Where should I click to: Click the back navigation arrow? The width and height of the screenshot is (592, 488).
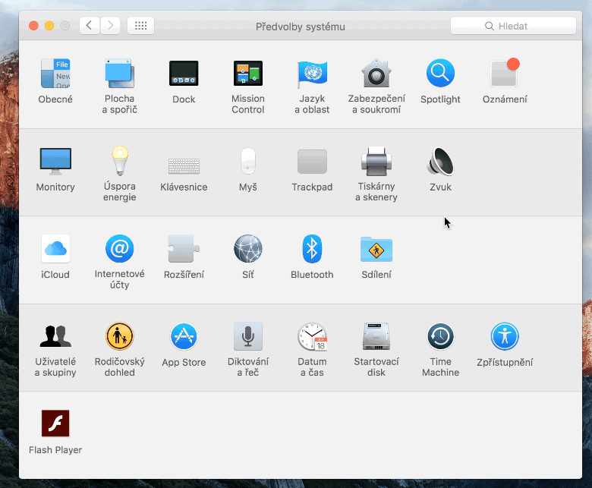tap(90, 26)
